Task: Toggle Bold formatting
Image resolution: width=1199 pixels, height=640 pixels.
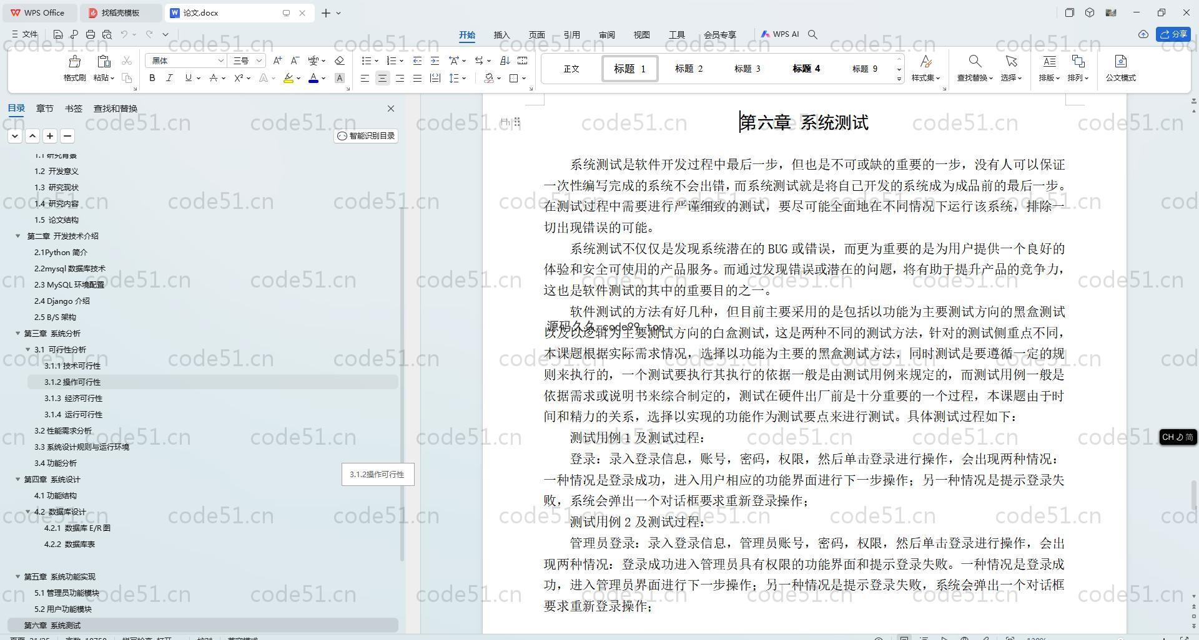Action: [152, 78]
